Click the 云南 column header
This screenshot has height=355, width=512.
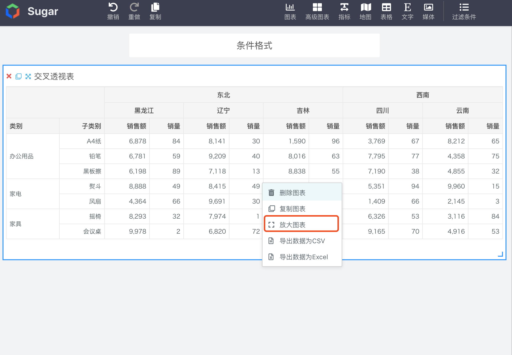coord(463,111)
